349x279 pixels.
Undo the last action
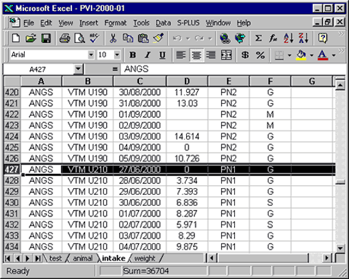pos(177,38)
